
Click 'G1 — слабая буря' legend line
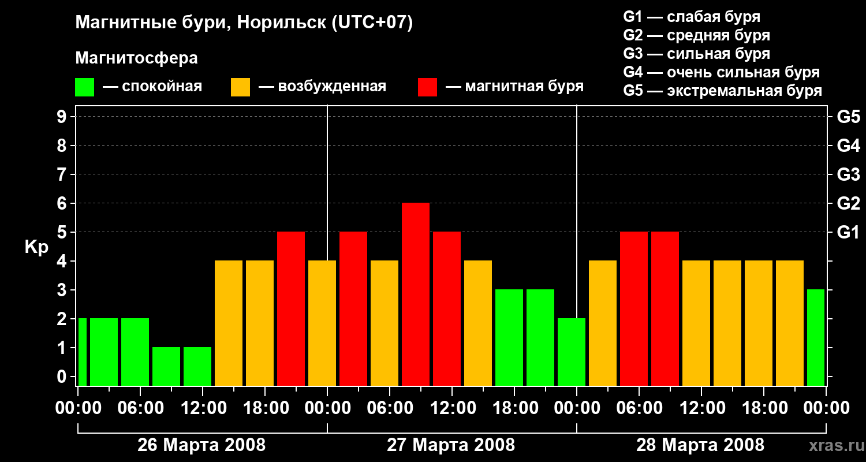(692, 17)
